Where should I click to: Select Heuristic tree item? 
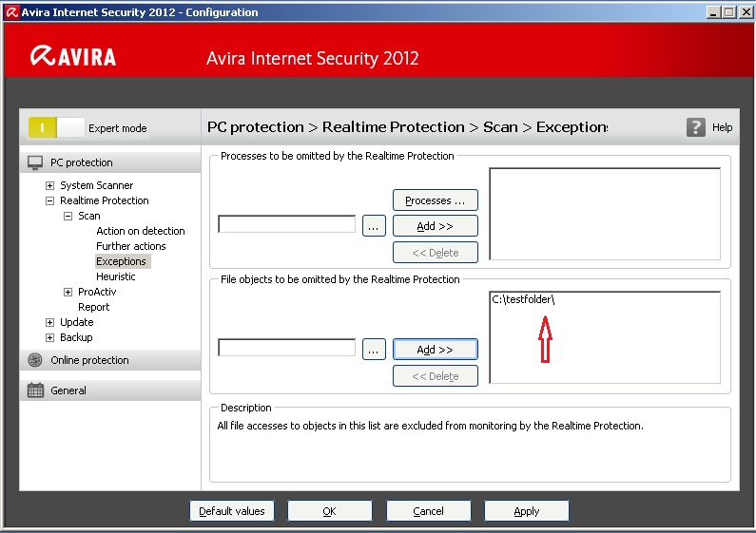[x=116, y=276]
